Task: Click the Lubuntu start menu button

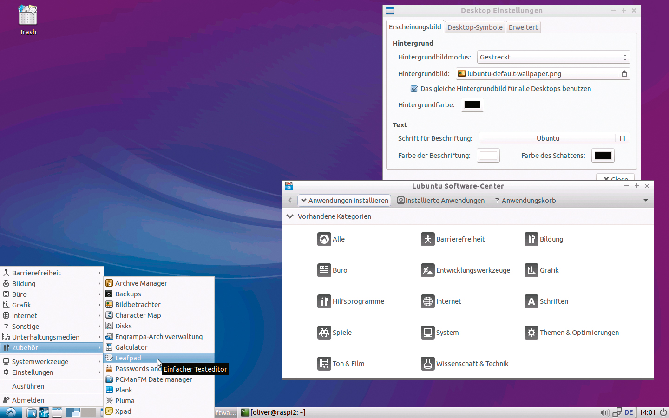Action: pos(11,412)
